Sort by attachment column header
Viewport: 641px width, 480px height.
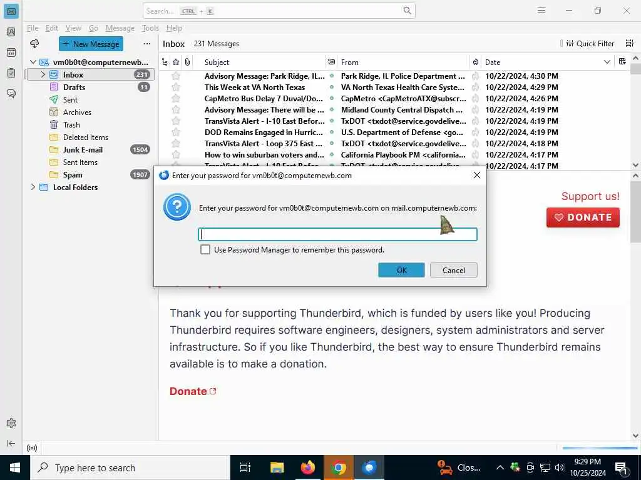tap(187, 62)
